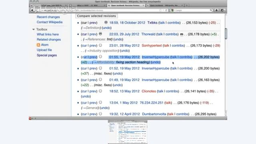
Task: Open the 'Related changes' link
Action: pos(49,40)
